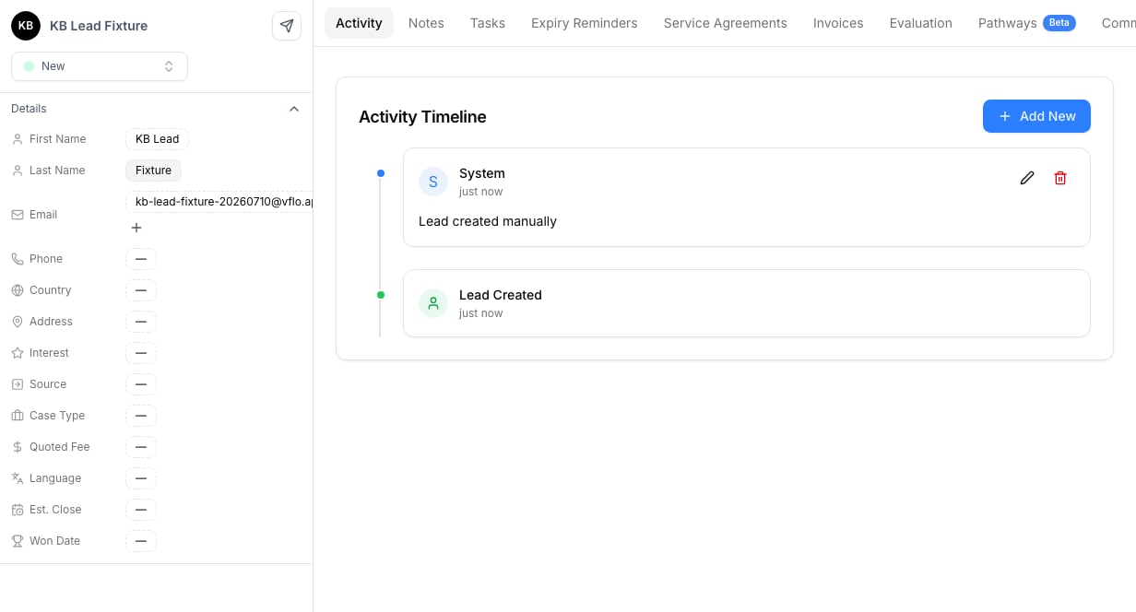Image resolution: width=1136 pixels, height=612 pixels.
Task: Click the green Lead Created person icon
Action: [433, 303]
